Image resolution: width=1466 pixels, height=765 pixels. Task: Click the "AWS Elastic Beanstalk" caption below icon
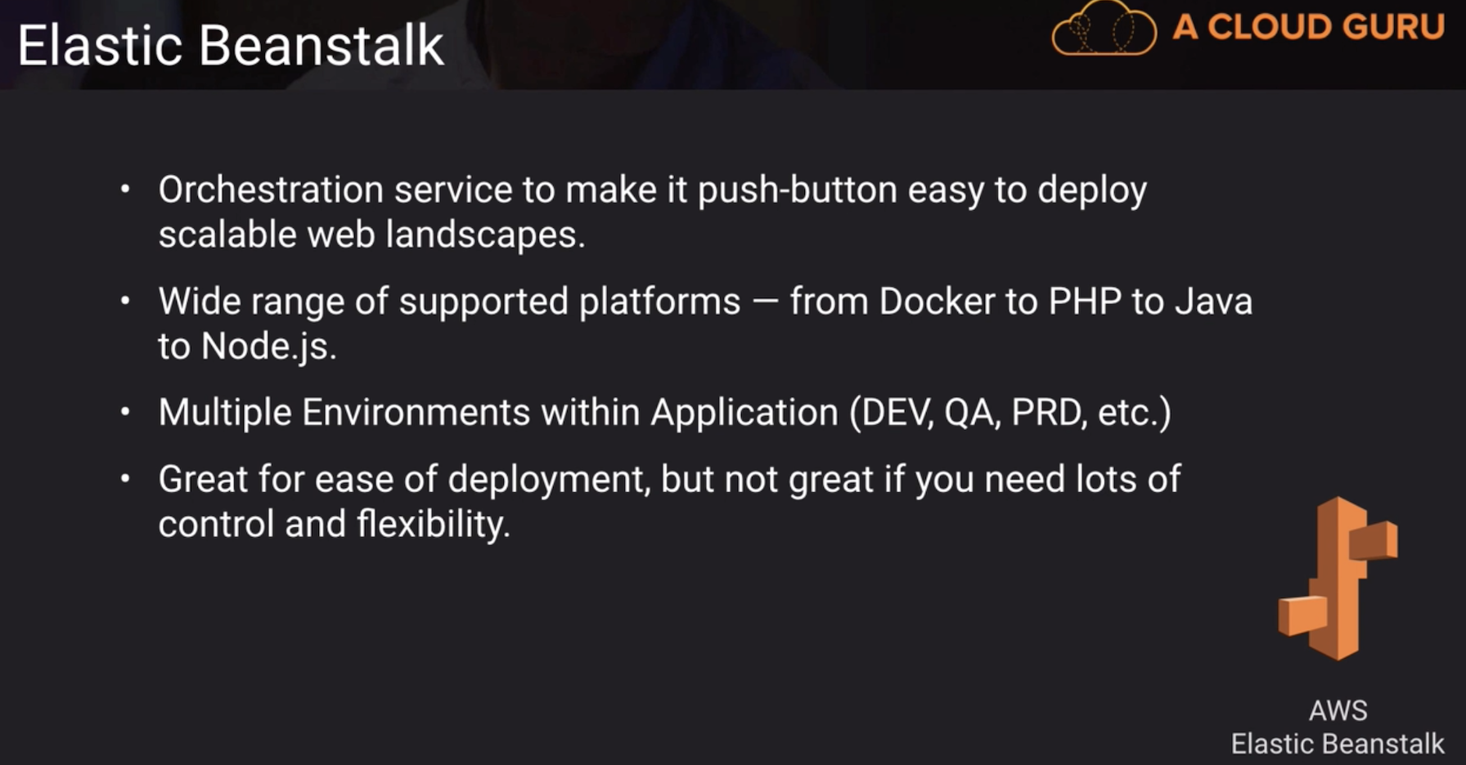point(1338,727)
